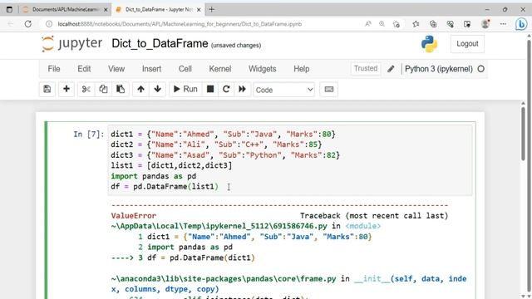Interrupt the kernel with stop icon
532x299 pixels.
point(210,89)
